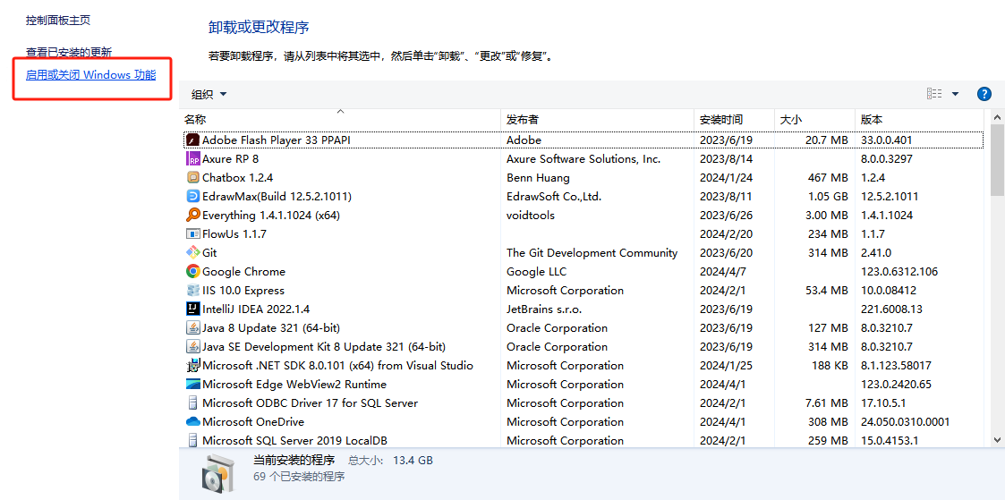Click the Microsoft OneDrive cloud icon
This screenshot has width=1005, height=500.
pos(192,422)
